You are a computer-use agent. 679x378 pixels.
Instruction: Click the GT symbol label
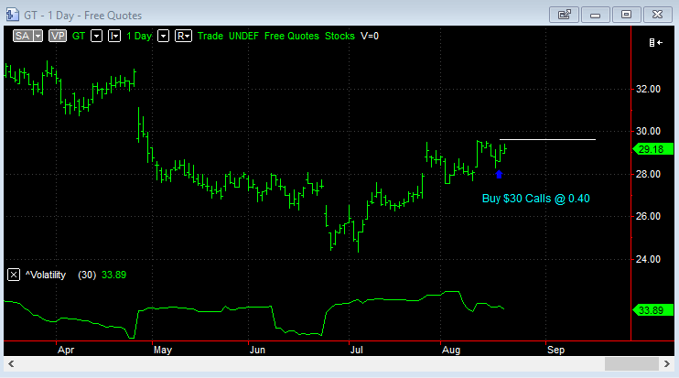(79, 36)
